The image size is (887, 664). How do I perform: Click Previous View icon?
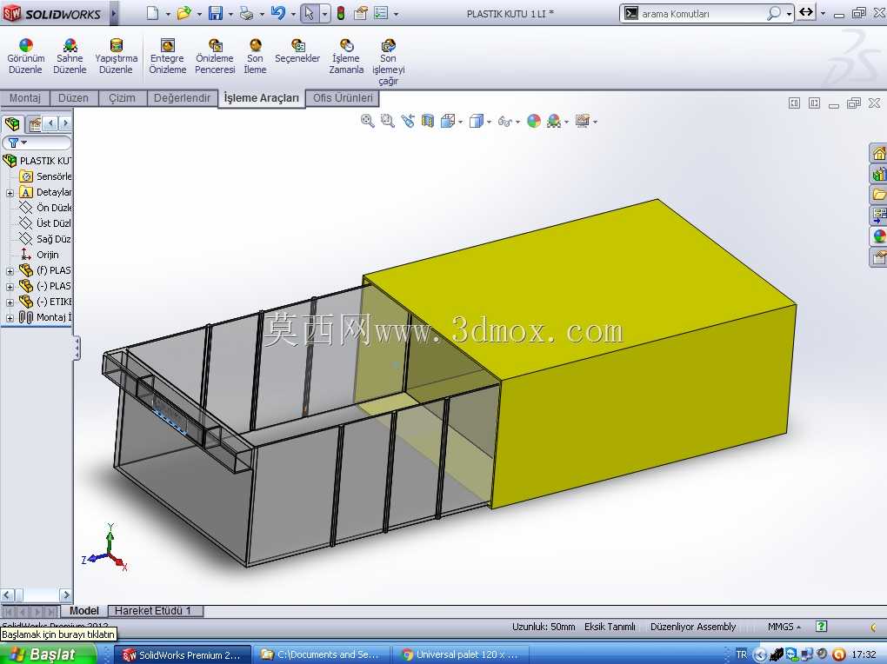click(408, 121)
